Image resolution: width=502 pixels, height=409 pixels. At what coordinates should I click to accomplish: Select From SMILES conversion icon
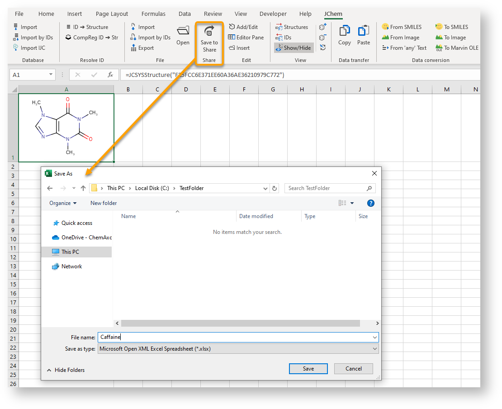[x=385, y=27]
